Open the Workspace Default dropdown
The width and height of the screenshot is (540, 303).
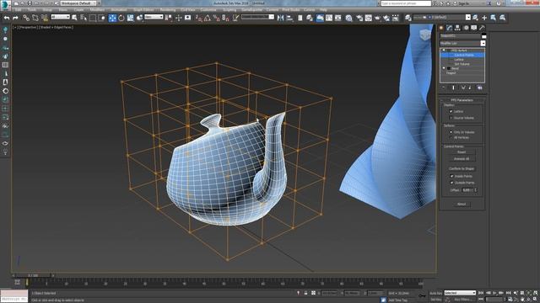point(78,3)
